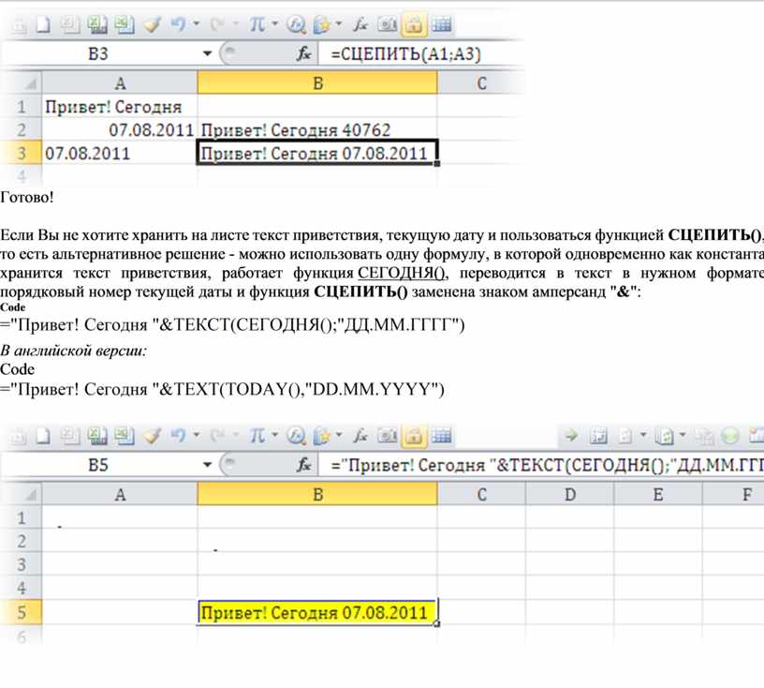This screenshot has height=688, width=764.
Task: Select cell B2 showing 'Привет! Сегодня 40762'
Action: 317,129
